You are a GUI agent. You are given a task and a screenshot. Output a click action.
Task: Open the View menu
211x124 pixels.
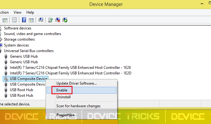point(17,12)
